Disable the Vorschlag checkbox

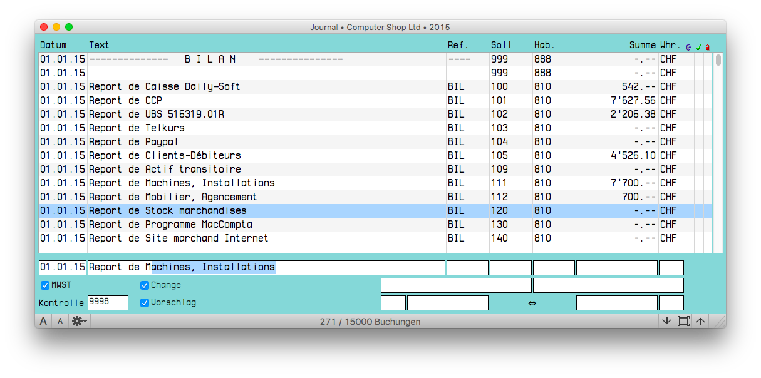(145, 303)
